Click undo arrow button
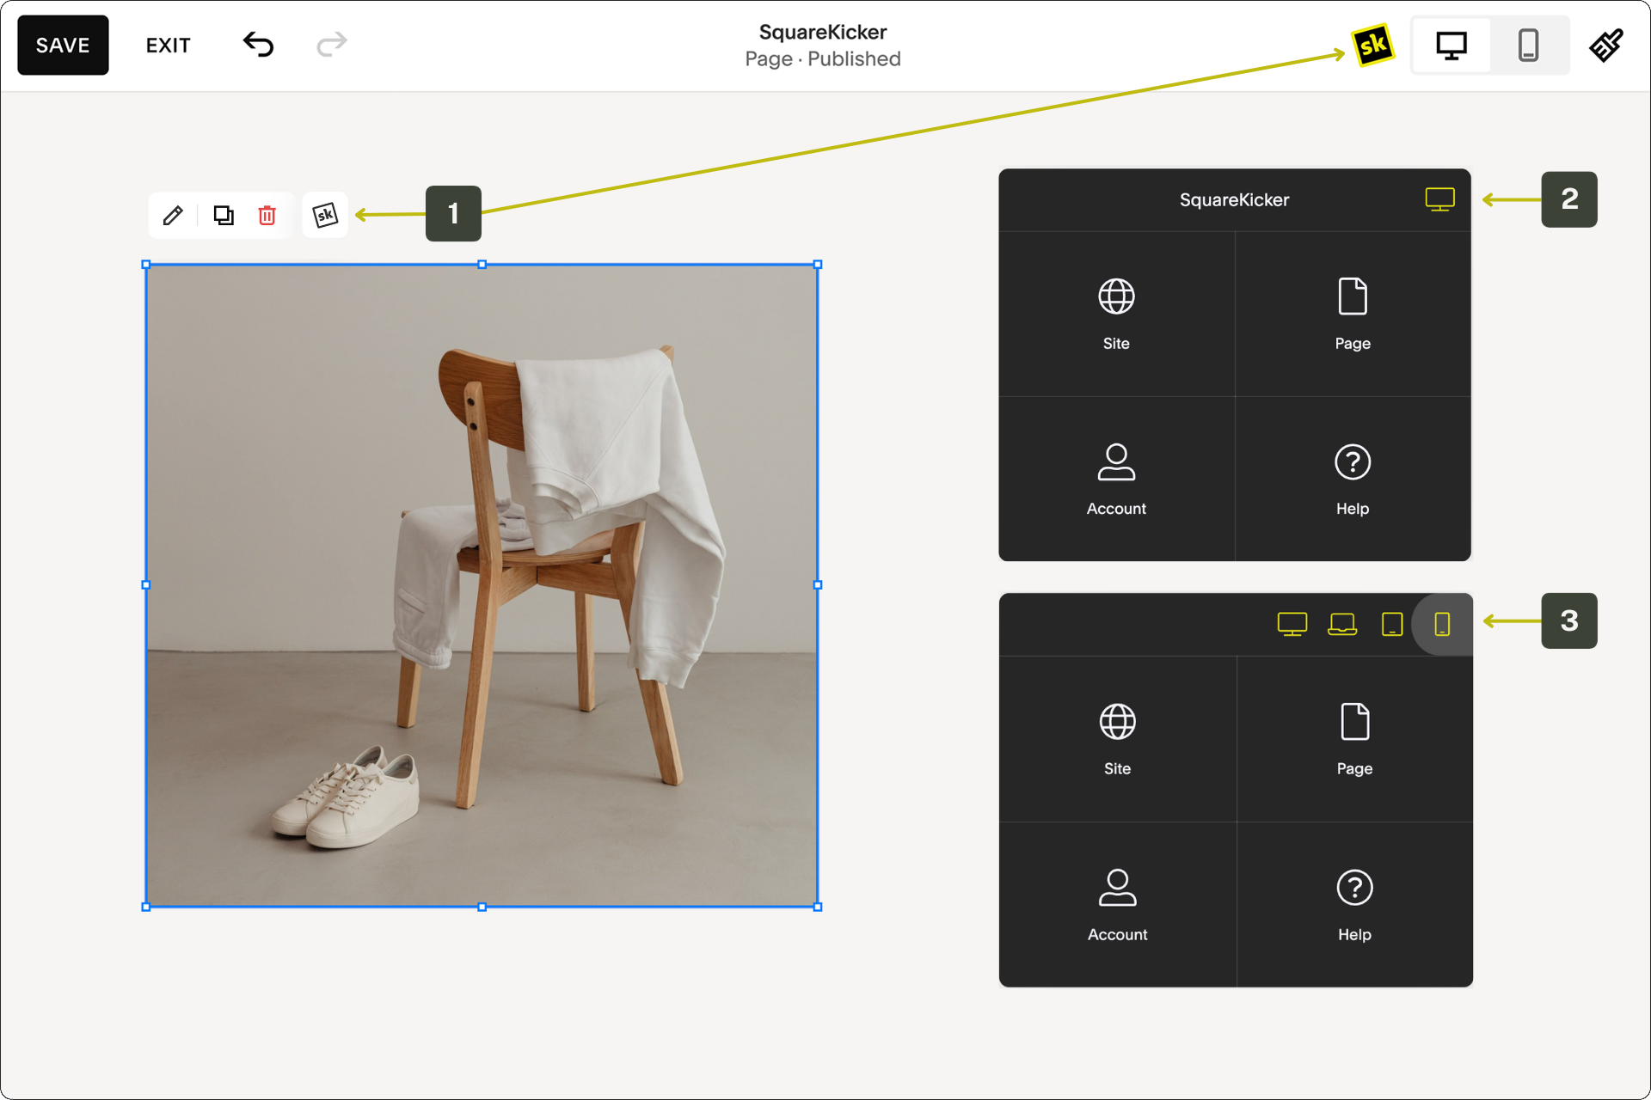 point(258,46)
